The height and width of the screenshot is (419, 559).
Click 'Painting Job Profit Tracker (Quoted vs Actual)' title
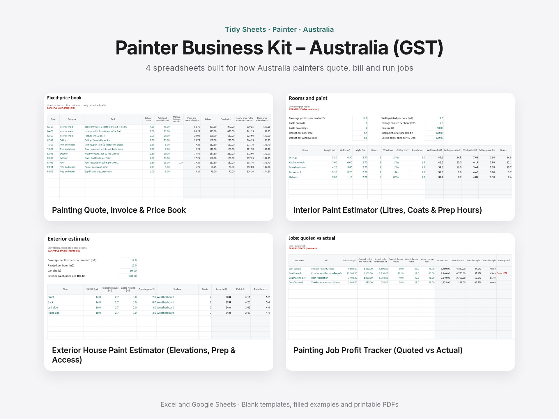pyautogui.click(x=378, y=350)
